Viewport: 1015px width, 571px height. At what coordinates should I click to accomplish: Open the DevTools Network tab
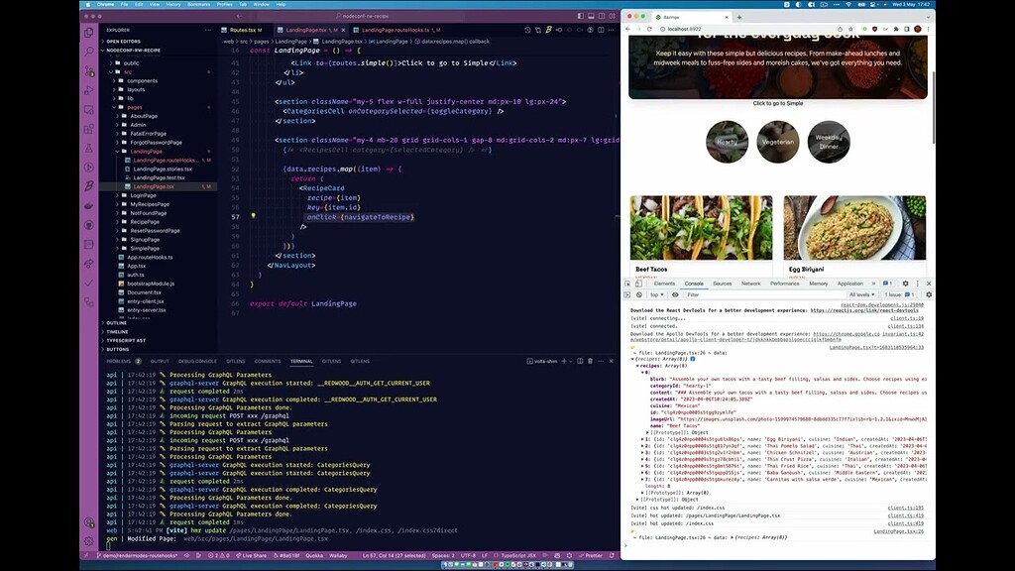751,284
